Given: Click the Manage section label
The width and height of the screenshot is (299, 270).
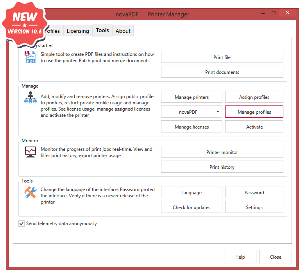Looking at the screenshot, I should pos(30,86).
